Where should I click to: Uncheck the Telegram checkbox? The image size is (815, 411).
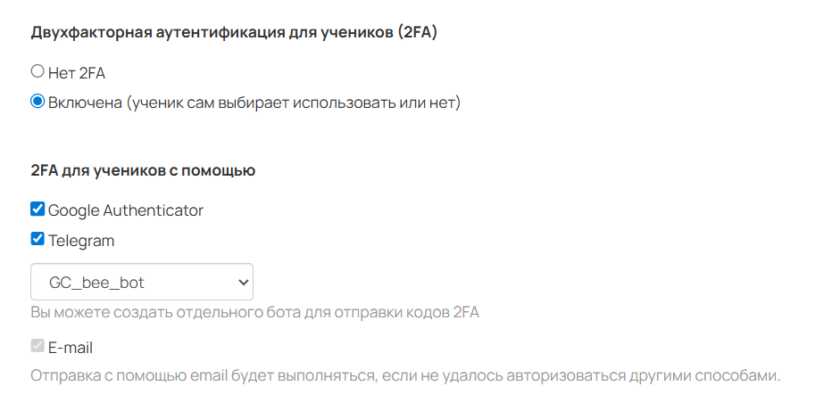[x=37, y=239]
